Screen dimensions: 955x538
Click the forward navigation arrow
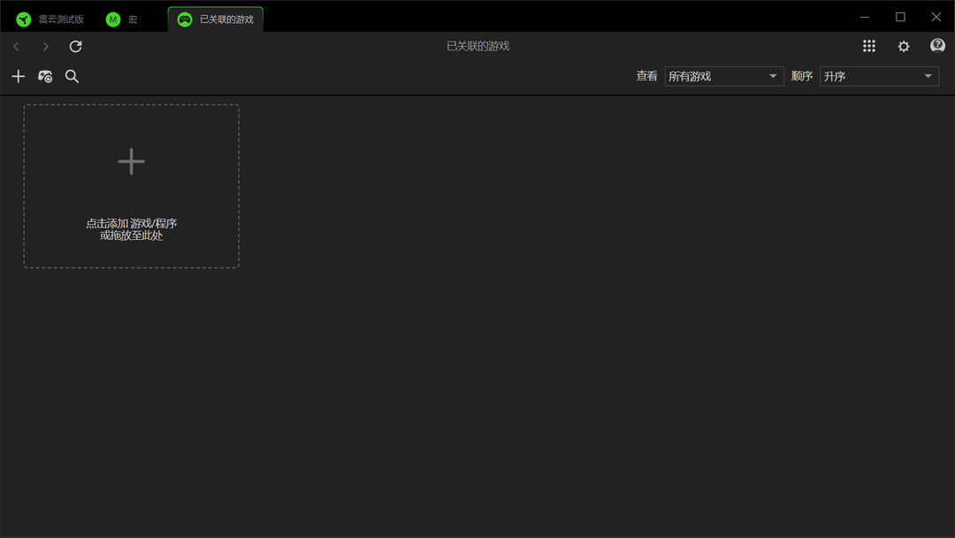[x=44, y=46]
